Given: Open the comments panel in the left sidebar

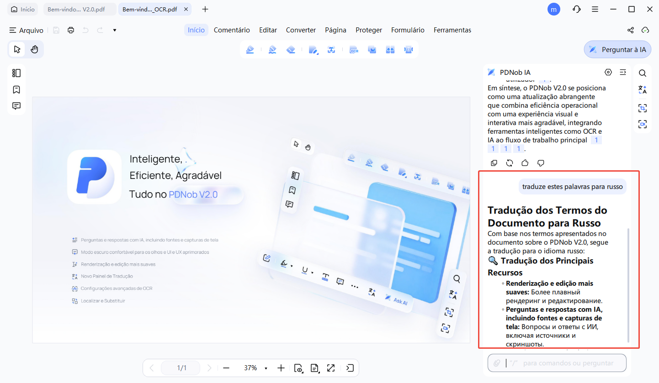Looking at the screenshot, I should point(16,105).
